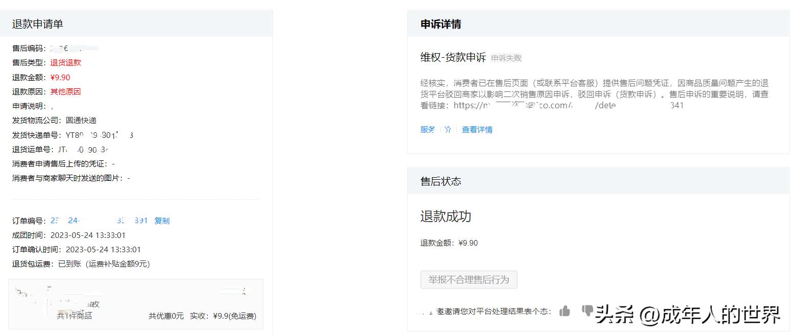Viewport: 791px width, 335px height.
Task: Click the 申诉失败 status label
Action: point(506,58)
